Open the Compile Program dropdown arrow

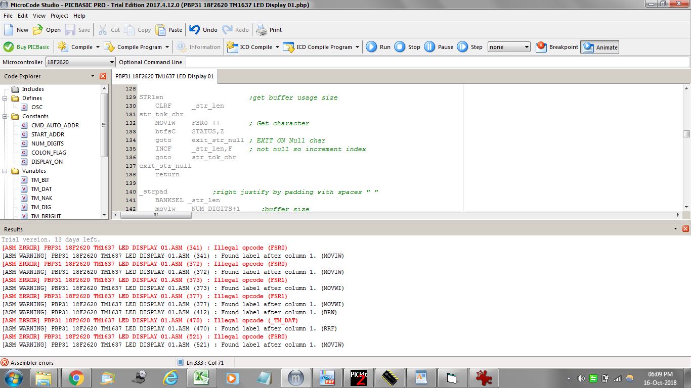(167, 47)
